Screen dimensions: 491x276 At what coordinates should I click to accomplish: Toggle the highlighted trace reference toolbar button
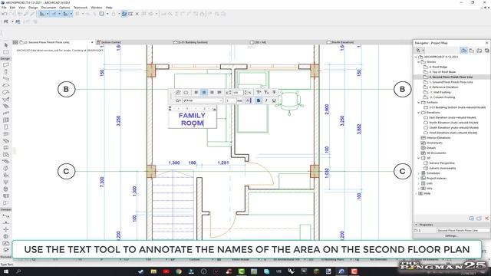(x=124, y=14)
